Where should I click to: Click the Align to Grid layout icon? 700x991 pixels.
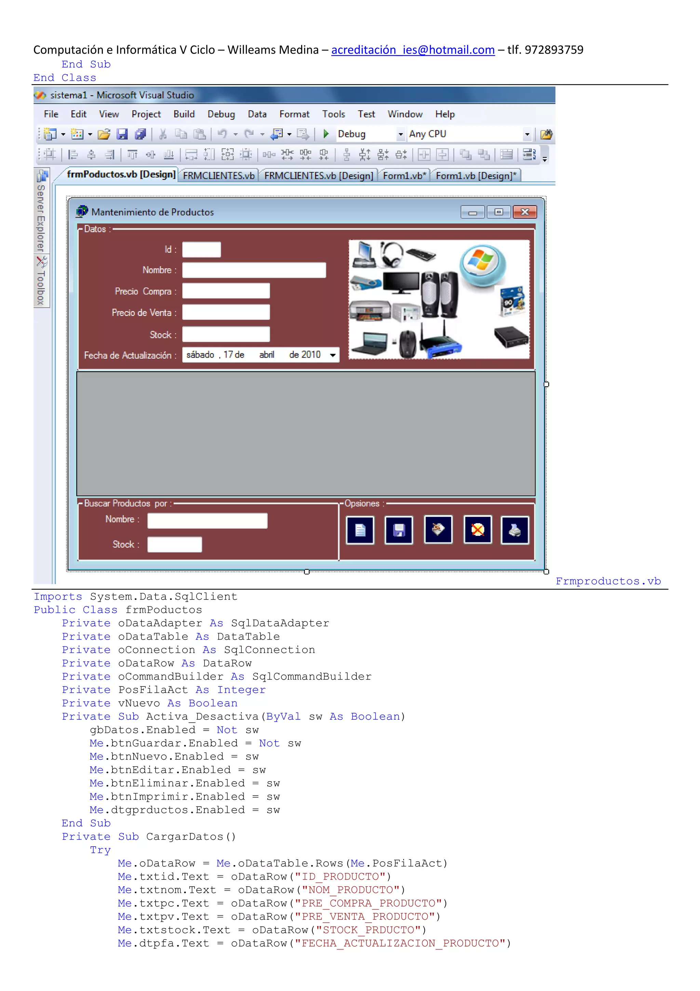[x=50, y=155]
